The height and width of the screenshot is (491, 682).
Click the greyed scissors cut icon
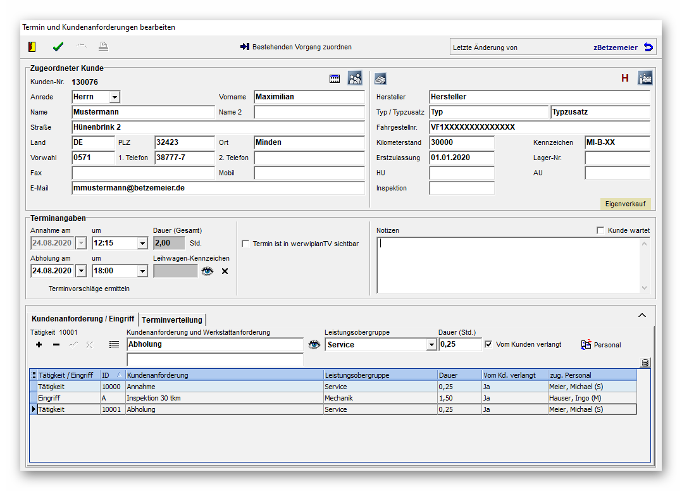tap(90, 344)
